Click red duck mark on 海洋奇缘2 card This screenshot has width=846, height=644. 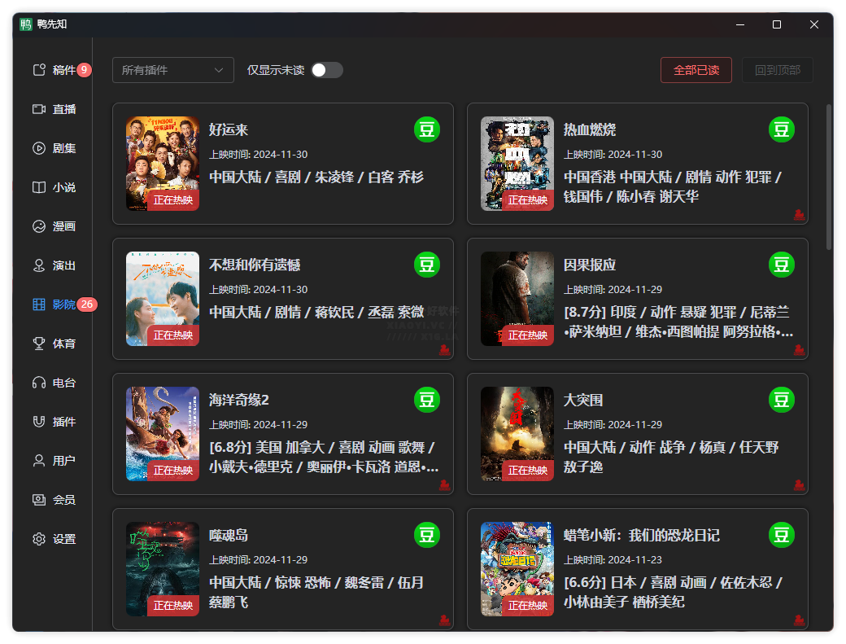click(445, 485)
